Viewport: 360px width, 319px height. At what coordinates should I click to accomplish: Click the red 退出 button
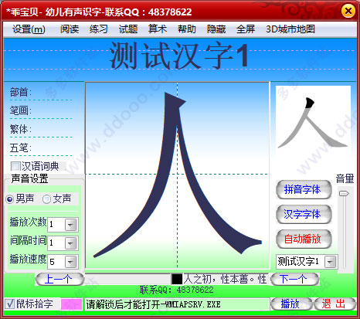coord(335,304)
